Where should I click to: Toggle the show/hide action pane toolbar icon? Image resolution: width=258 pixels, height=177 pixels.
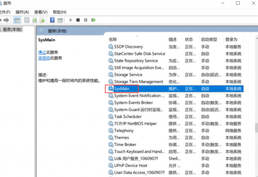point(60,20)
